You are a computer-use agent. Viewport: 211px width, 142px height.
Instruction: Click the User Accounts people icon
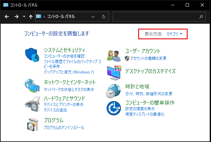114,55
